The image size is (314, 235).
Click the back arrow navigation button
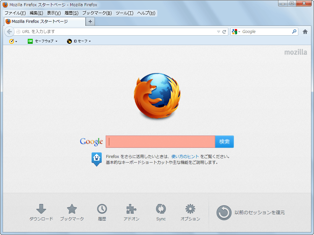[9, 32]
